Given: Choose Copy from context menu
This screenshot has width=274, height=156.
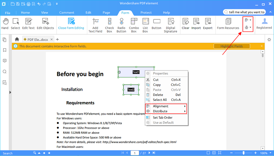Looking at the screenshot, I should 166,85.
